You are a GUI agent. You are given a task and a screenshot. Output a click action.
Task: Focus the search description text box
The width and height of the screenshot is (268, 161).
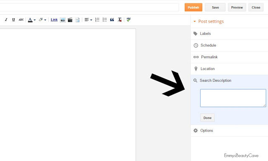coord(233,98)
